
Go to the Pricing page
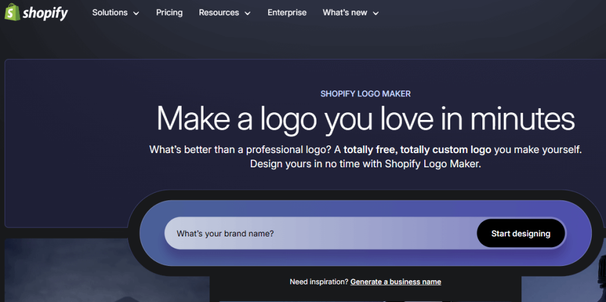click(169, 13)
